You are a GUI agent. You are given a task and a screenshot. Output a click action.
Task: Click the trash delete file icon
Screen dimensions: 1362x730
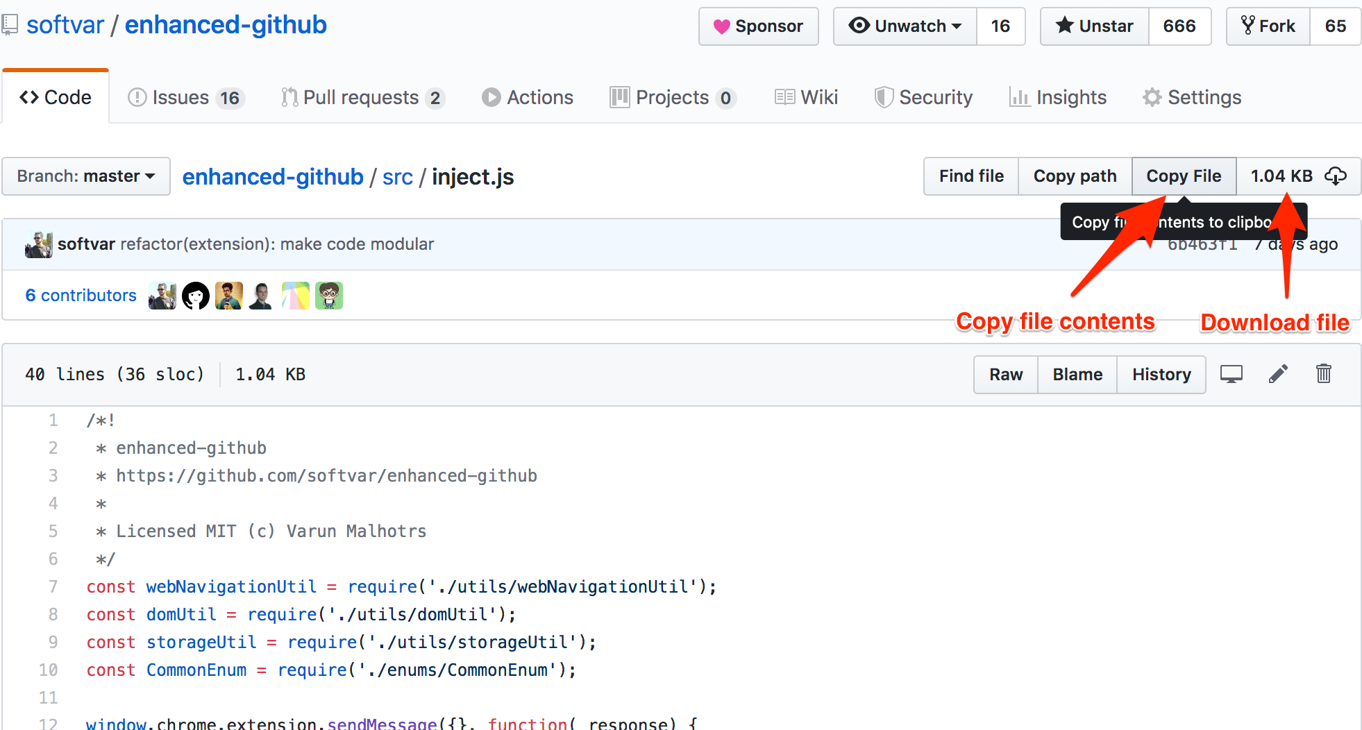click(1323, 374)
